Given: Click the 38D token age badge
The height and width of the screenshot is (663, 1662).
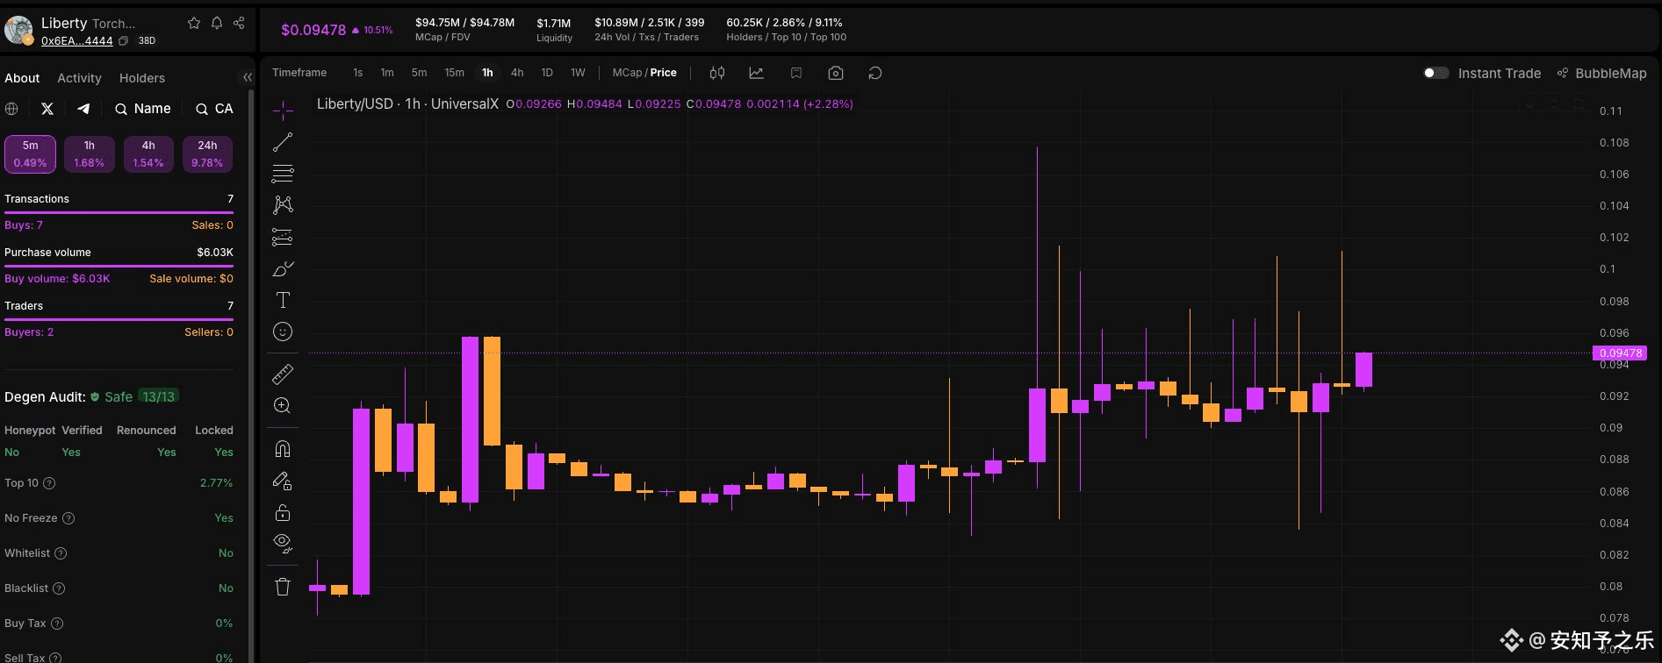Looking at the screenshot, I should pos(147,41).
